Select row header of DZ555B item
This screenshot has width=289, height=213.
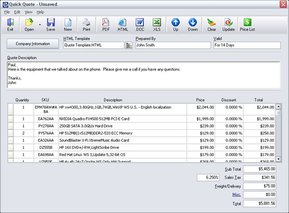pos(10,148)
